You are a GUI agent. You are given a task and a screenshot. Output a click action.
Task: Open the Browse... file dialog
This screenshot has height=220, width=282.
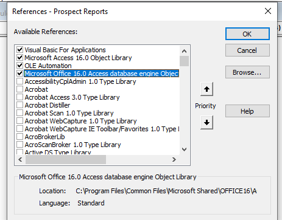point(247,72)
